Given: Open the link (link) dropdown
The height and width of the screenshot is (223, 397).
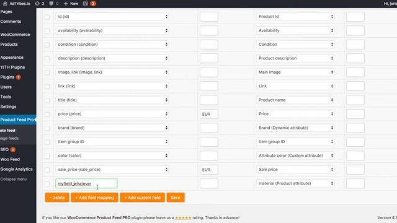Looking at the screenshot, I should point(112,86).
